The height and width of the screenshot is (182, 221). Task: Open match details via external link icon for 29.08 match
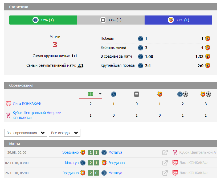pos(165,152)
